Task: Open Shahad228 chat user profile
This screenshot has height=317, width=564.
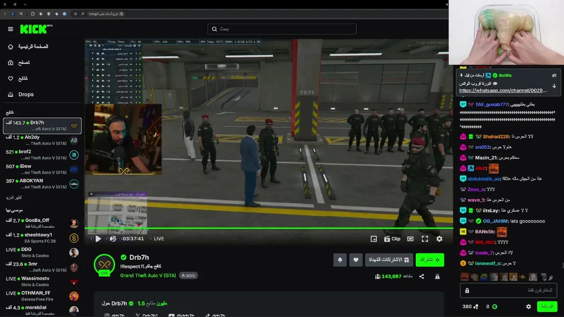Action: [x=496, y=136]
